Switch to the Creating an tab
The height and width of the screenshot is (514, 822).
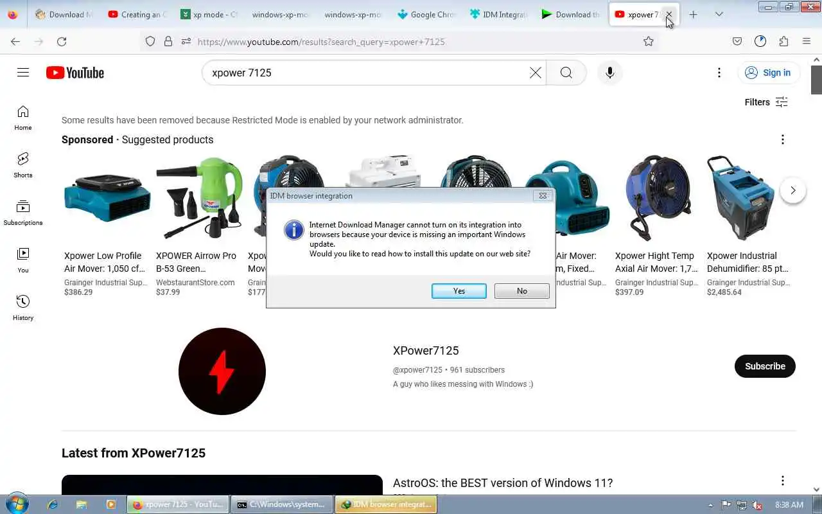(137, 14)
